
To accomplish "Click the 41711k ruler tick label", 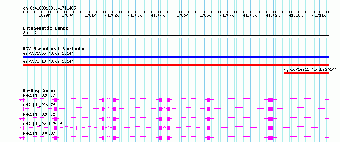I will point(319,15).
